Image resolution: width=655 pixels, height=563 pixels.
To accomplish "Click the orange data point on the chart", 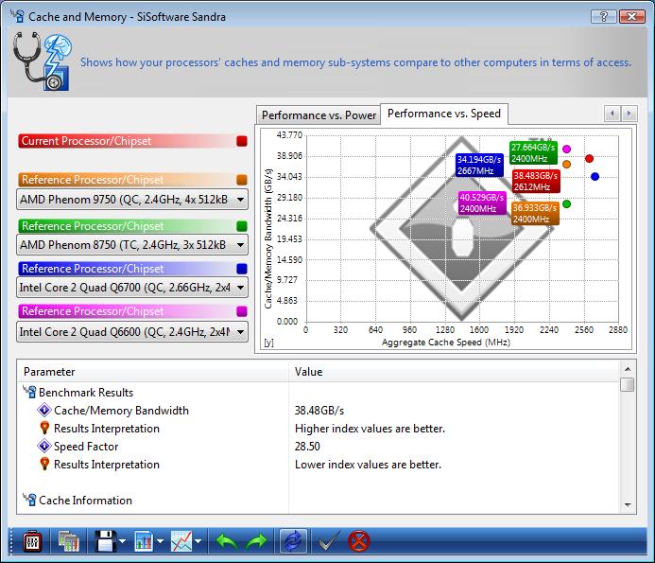I will click(x=566, y=165).
